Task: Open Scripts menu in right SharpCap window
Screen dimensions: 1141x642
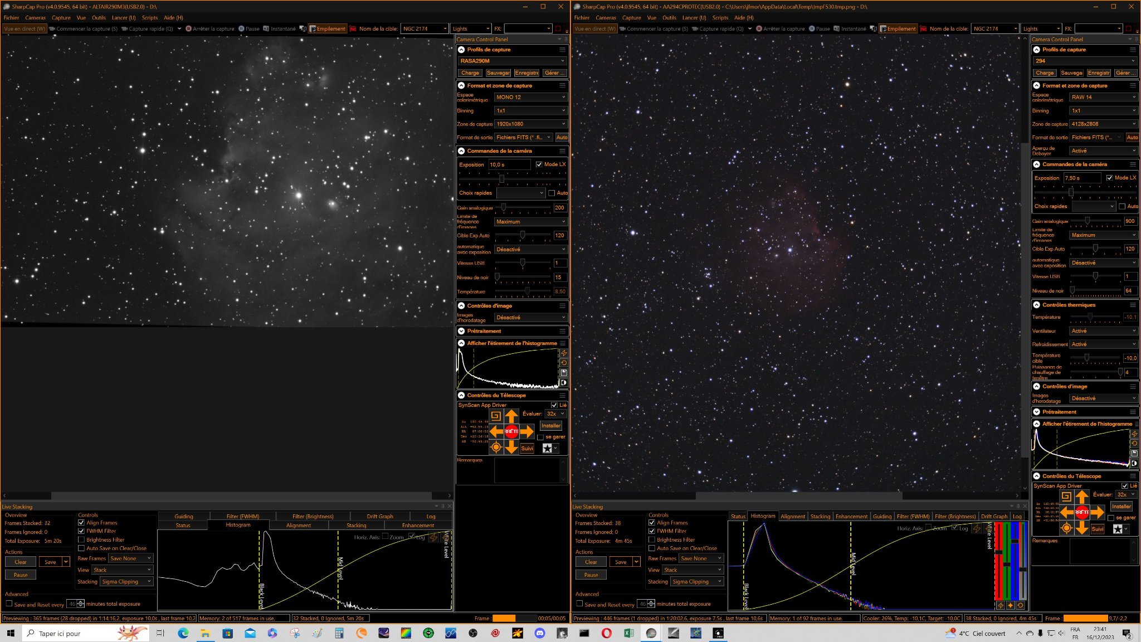Action: [720, 18]
